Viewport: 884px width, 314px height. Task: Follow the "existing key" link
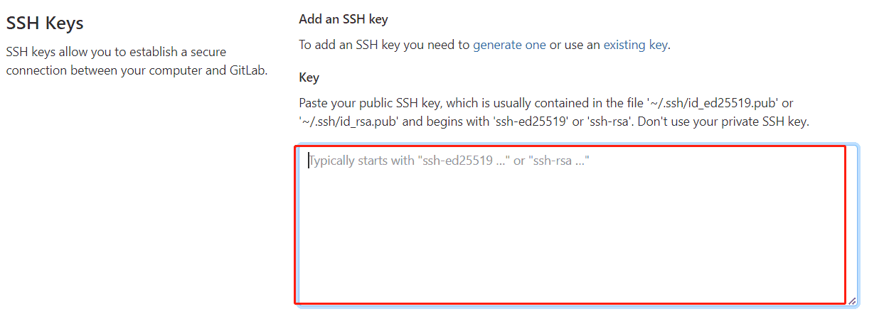click(635, 45)
